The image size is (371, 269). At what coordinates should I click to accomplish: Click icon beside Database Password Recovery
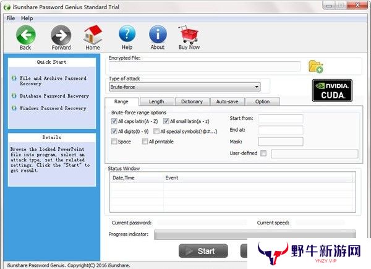click(14, 96)
